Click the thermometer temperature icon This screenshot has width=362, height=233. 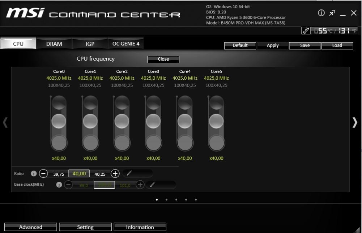pyautogui.click(x=306, y=31)
